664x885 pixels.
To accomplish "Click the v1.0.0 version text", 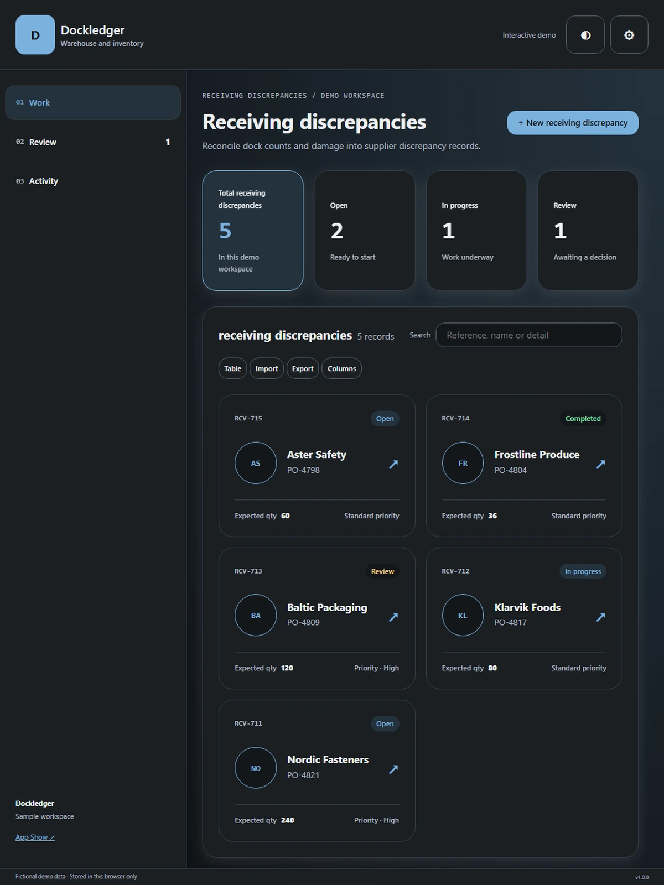I will [642, 877].
